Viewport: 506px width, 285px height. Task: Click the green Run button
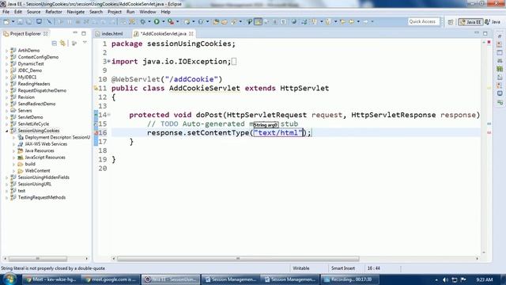(x=157, y=21)
